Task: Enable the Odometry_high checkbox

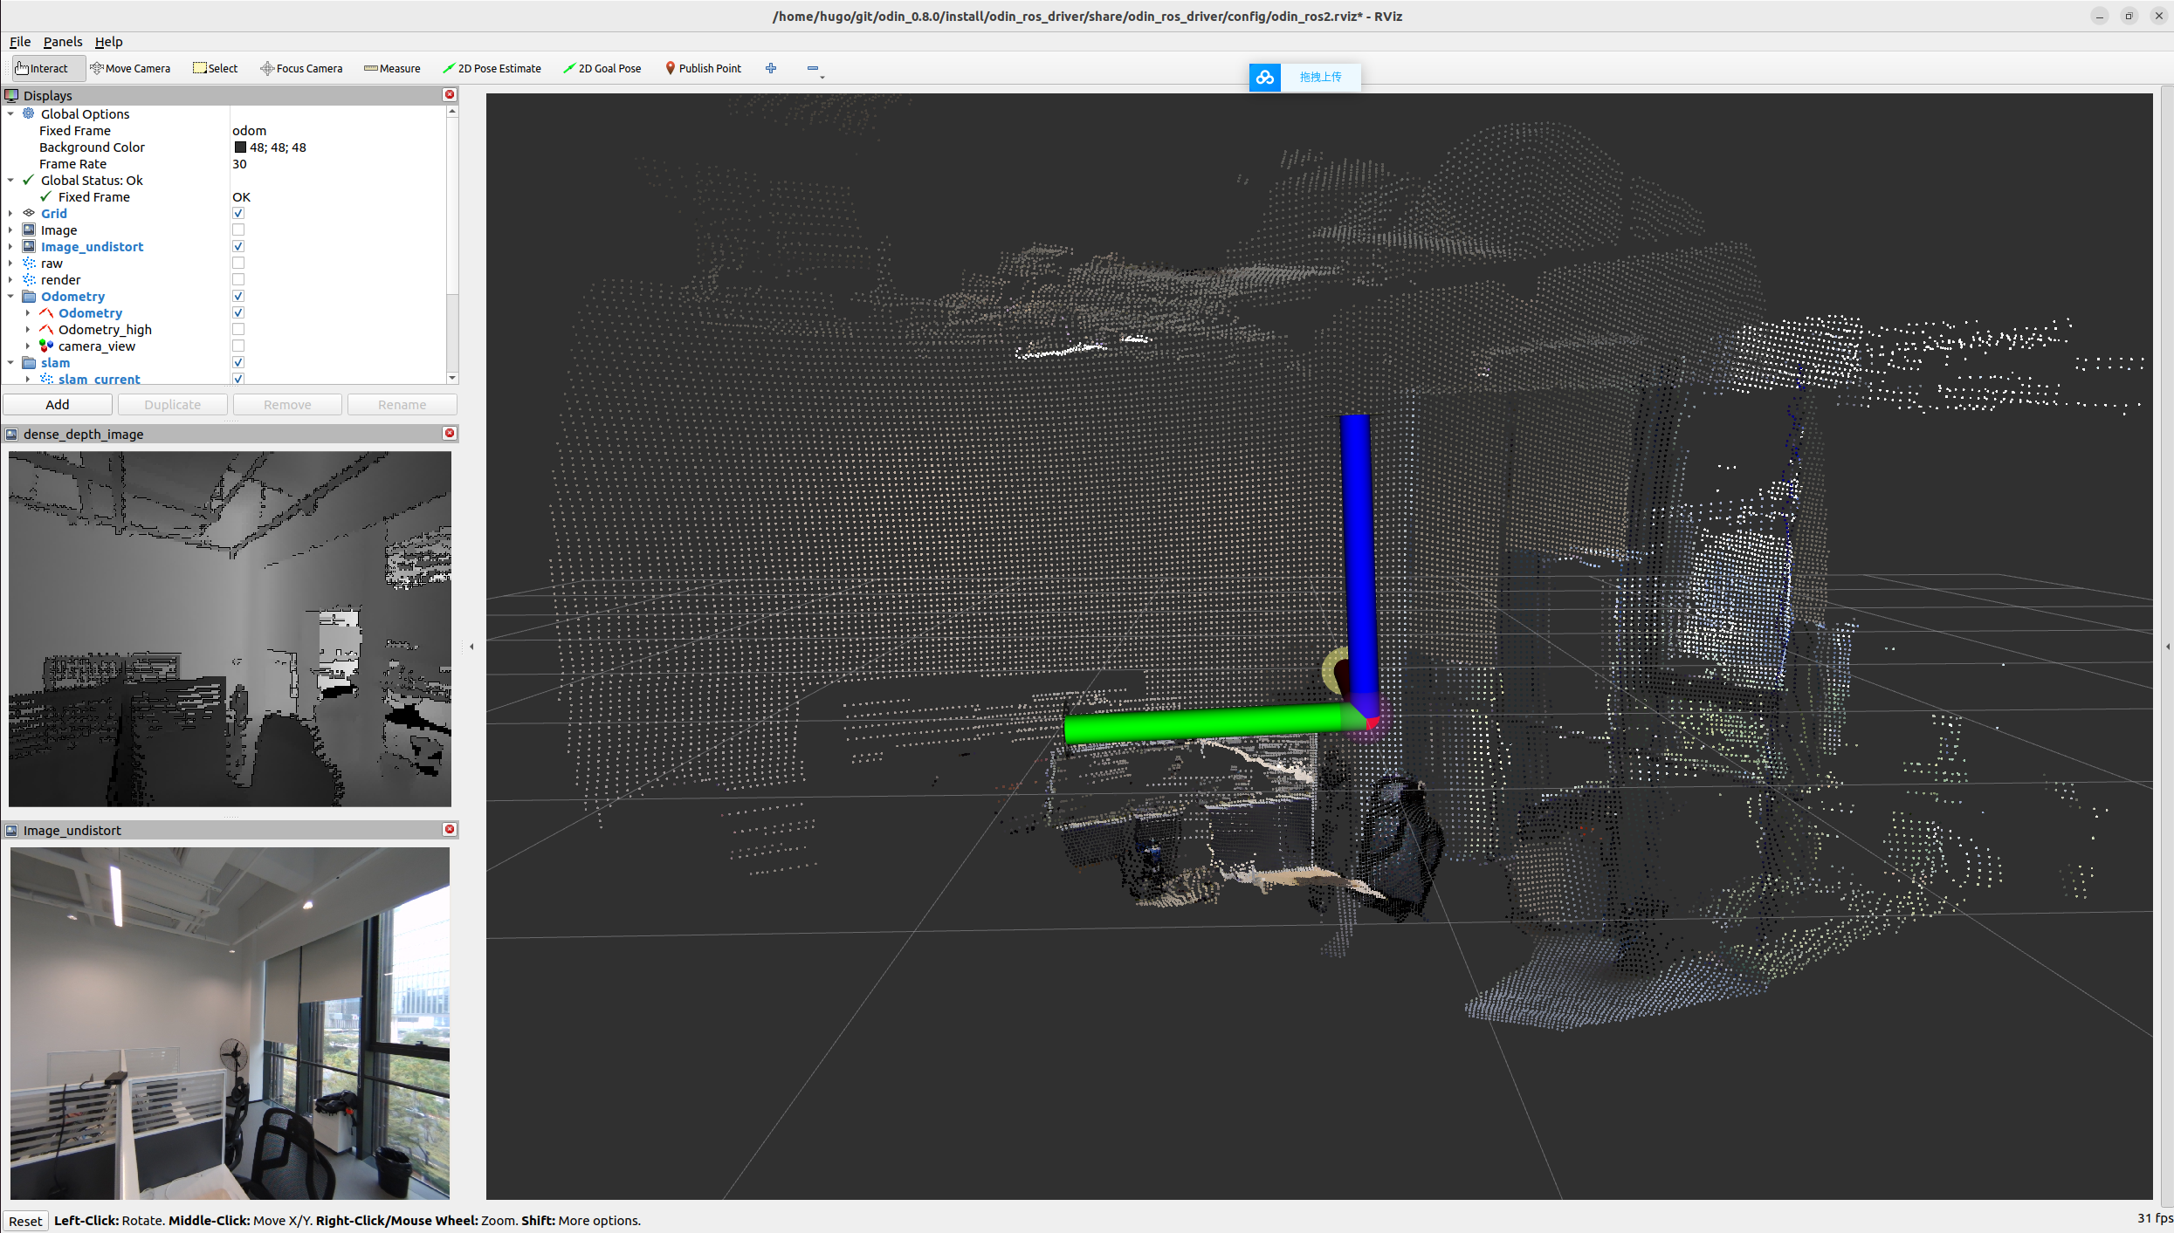Action: click(x=238, y=330)
